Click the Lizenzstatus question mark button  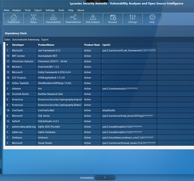pos(105,178)
